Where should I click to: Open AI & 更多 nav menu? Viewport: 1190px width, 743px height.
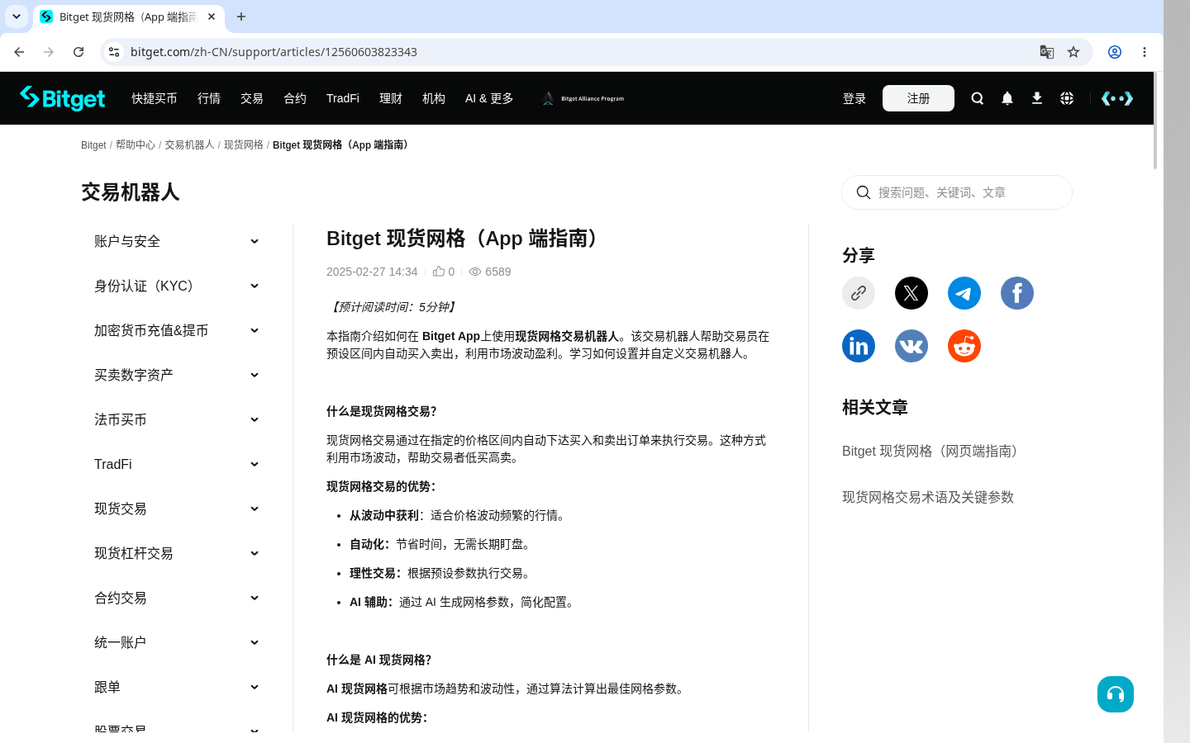click(x=489, y=98)
